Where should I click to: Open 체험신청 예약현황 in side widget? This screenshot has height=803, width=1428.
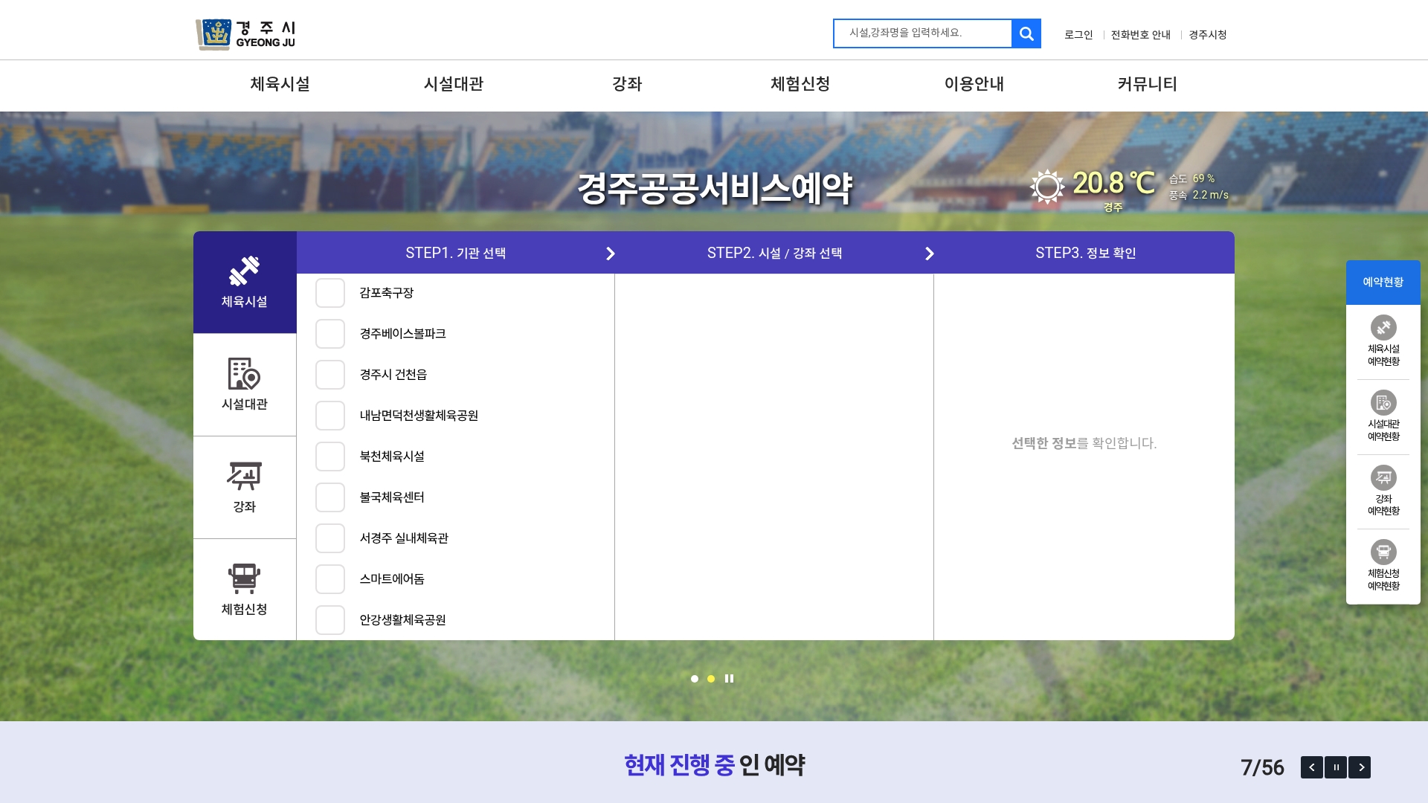click(x=1383, y=566)
